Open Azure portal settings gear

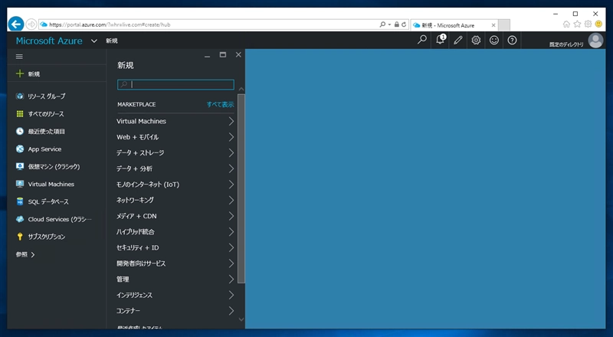click(476, 40)
